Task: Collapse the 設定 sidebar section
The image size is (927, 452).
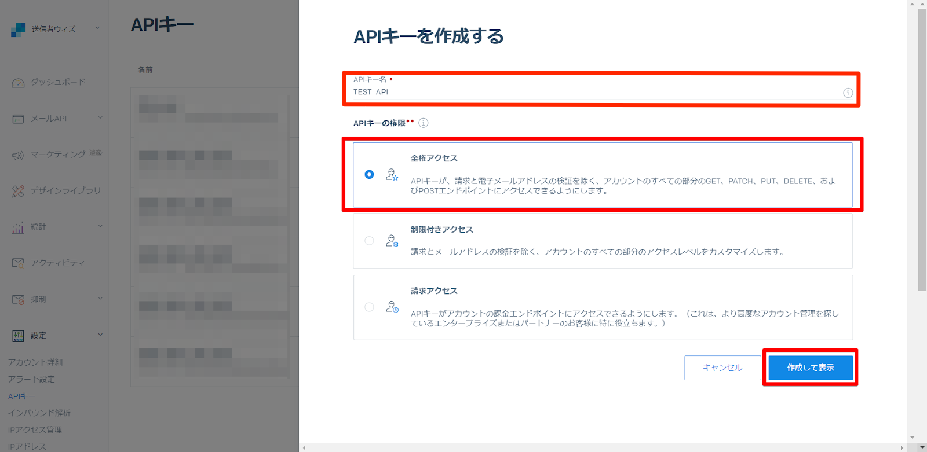Action: click(100, 335)
